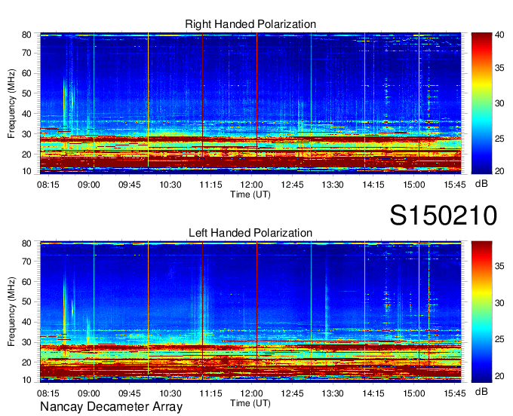This screenshot has width=513, height=416.
Task: Click "Time (UT)" label under Left Handed plot
Action: click(250, 403)
